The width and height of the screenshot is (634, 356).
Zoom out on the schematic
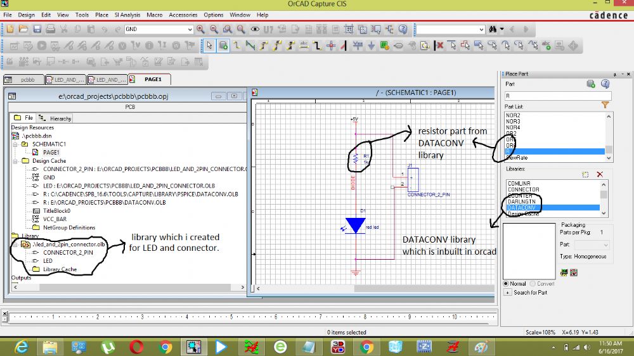(x=214, y=29)
